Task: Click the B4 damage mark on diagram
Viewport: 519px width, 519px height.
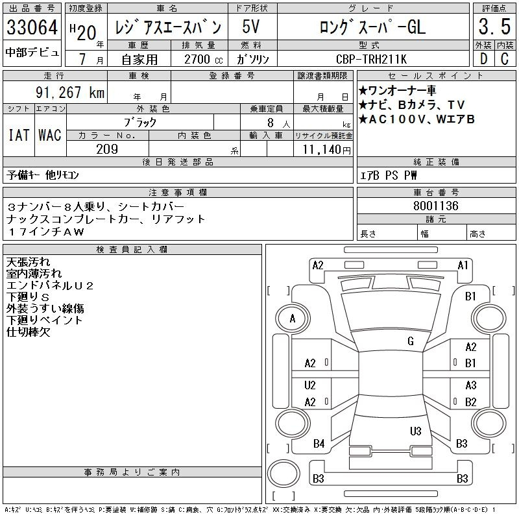Action: point(319,444)
